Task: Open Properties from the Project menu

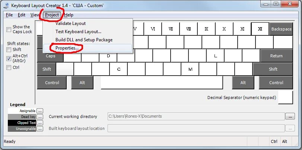Action: click(x=88, y=48)
